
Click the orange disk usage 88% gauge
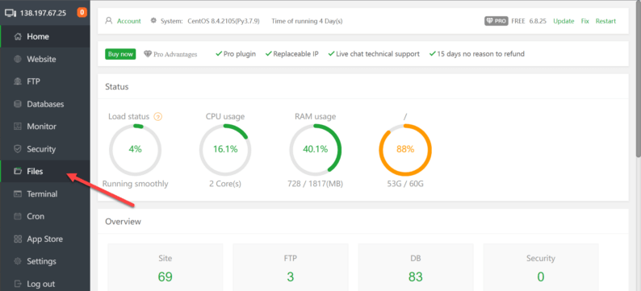pos(405,149)
